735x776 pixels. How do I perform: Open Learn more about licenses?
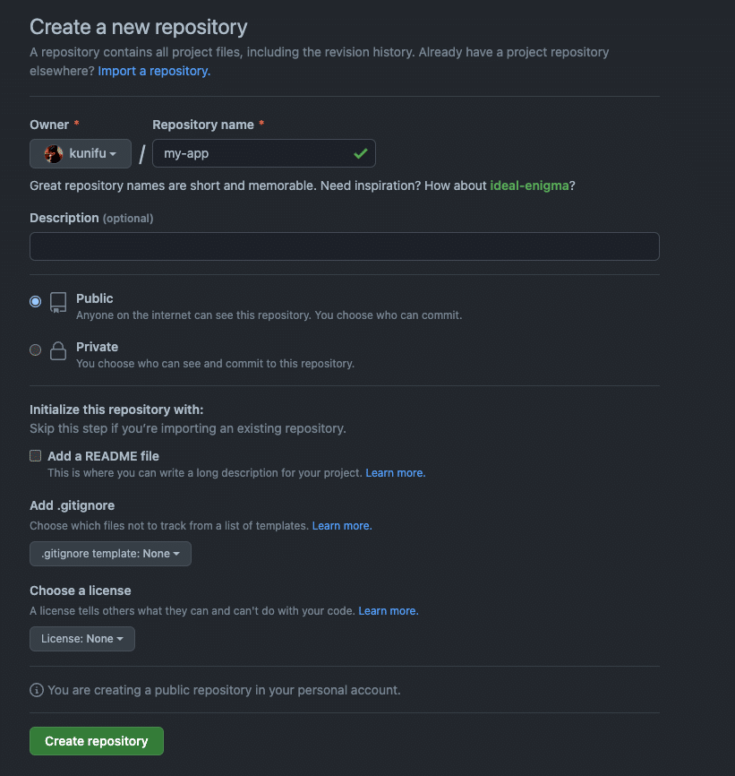pos(387,610)
